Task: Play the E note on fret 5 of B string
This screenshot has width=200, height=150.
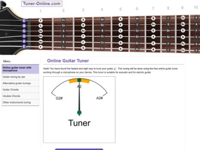Action: 120,25
